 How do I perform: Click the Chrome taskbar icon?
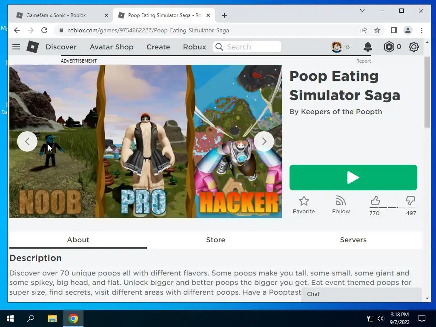click(x=73, y=318)
